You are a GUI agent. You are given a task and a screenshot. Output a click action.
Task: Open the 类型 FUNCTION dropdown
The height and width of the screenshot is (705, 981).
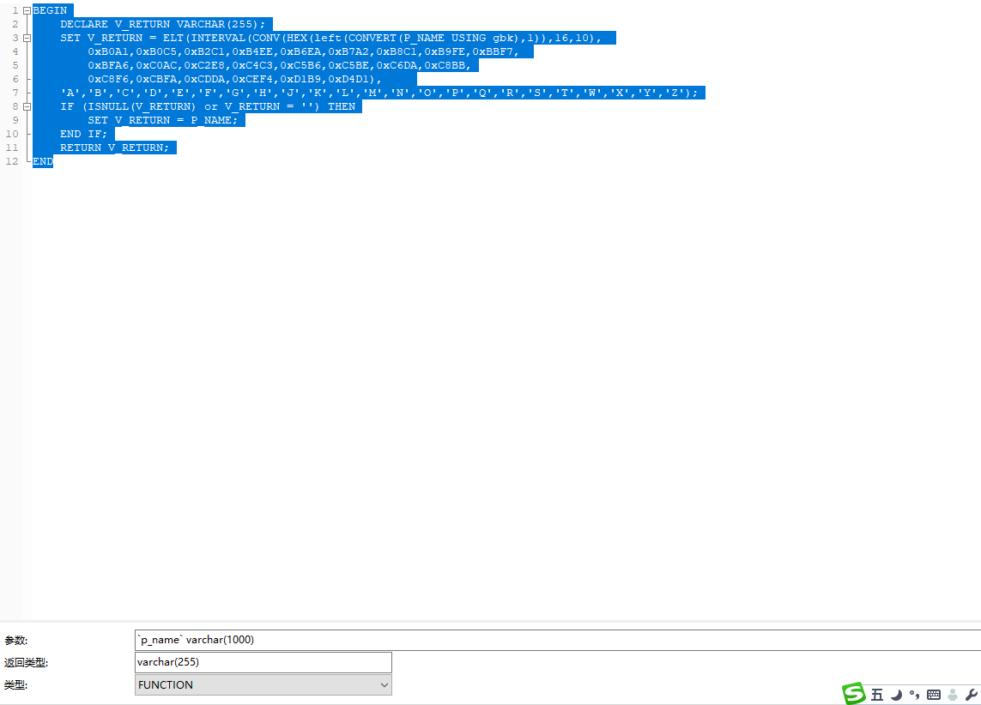[263, 685]
